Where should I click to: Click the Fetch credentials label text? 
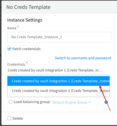27,49
